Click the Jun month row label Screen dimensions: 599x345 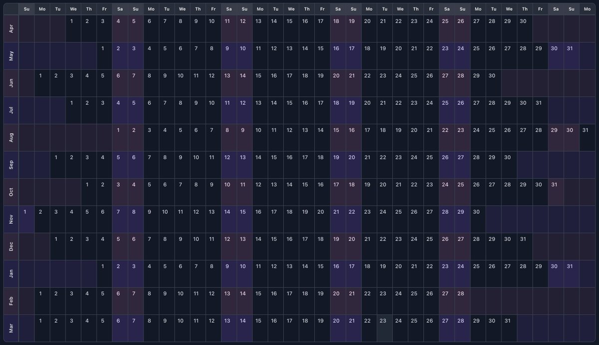pyautogui.click(x=11, y=83)
